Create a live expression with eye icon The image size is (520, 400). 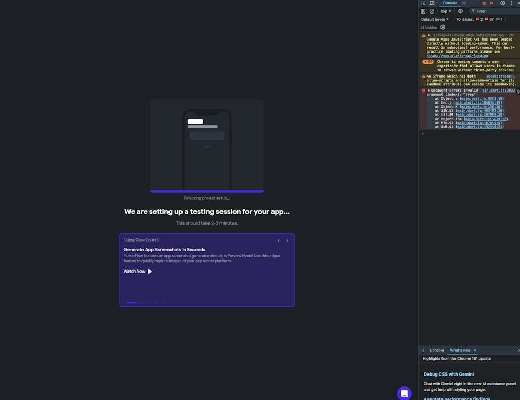[460, 11]
